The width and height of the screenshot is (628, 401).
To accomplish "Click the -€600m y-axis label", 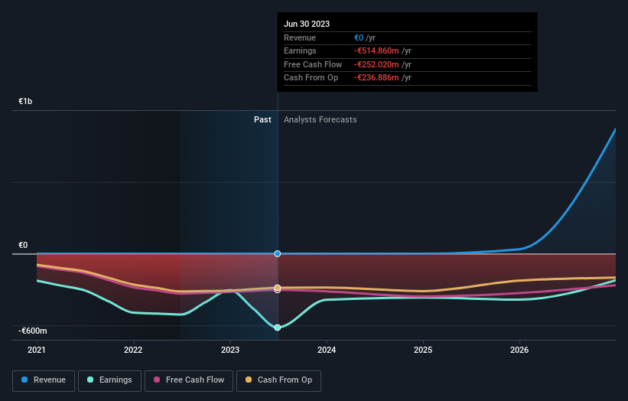I will (x=32, y=331).
